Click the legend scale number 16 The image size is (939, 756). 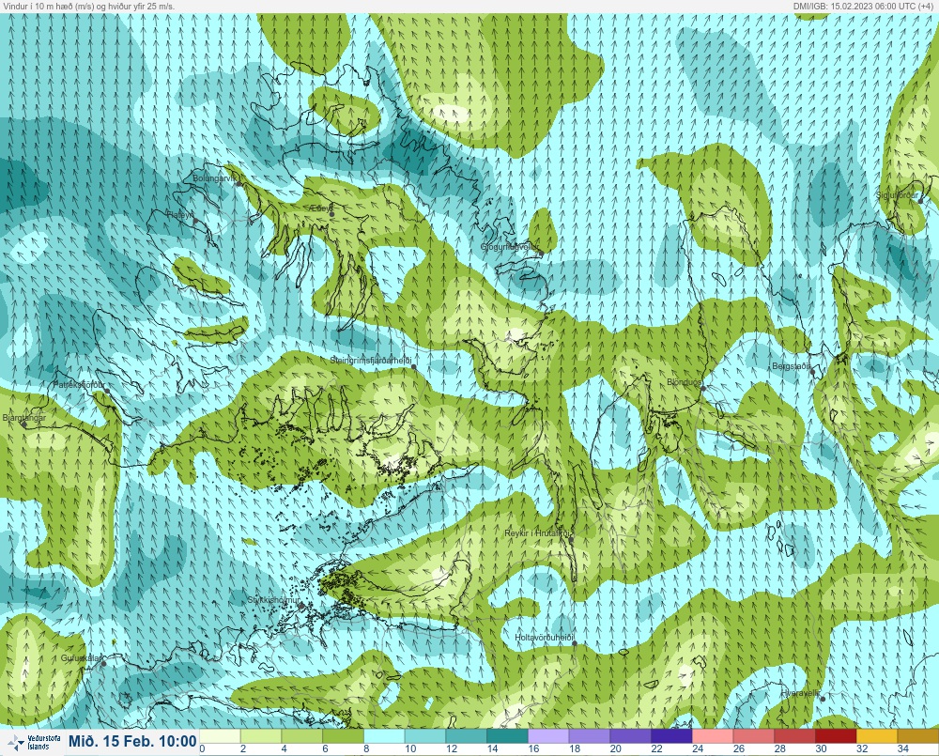[533, 748]
